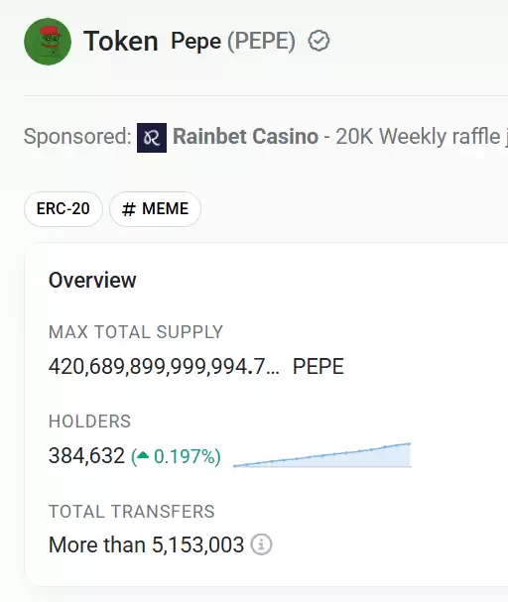The image size is (508, 602).
Task: Click the info icon next to total transfers
Action: pos(262,544)
